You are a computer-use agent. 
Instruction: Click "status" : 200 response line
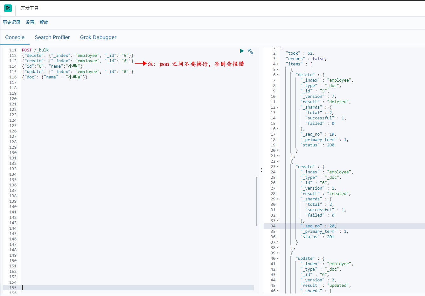point(317,145)
